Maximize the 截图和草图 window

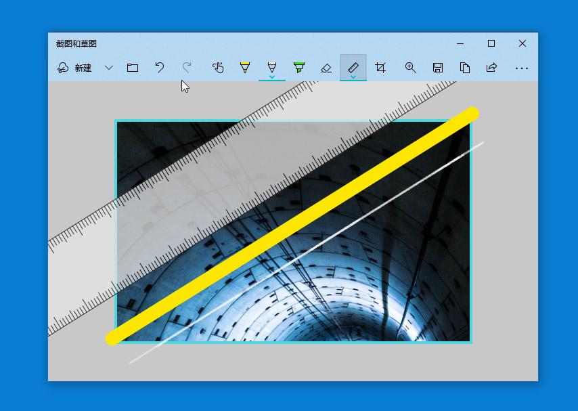(491, 43)
